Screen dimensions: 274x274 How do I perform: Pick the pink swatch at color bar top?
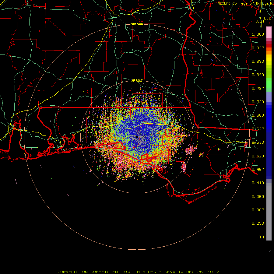click(x=269, y=32)
